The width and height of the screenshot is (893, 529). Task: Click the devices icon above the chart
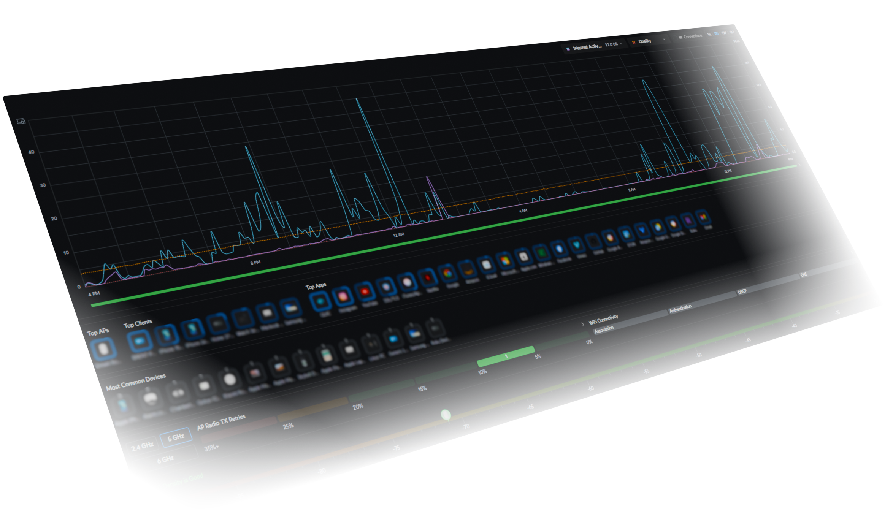coord(21,121)
